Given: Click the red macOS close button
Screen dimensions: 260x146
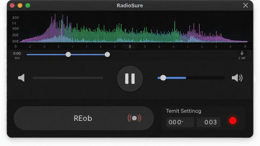Looking at the screenshot, I should 12,6.
